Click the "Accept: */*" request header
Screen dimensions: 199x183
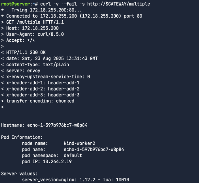point(21,40)
